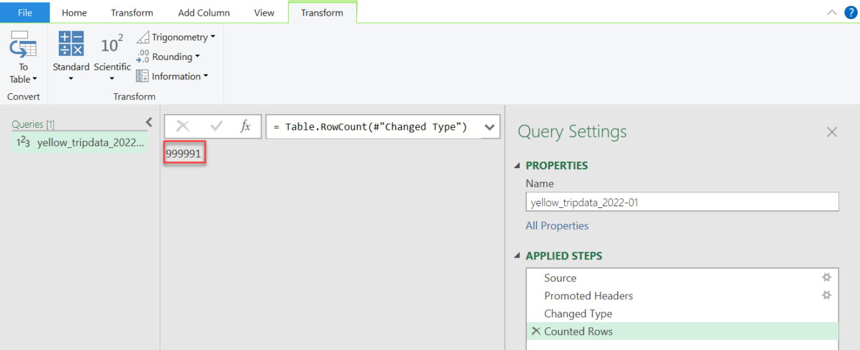This screenshot has width=860, height=350.
Task: Open the Information dropdown
Action: [172, 76]
